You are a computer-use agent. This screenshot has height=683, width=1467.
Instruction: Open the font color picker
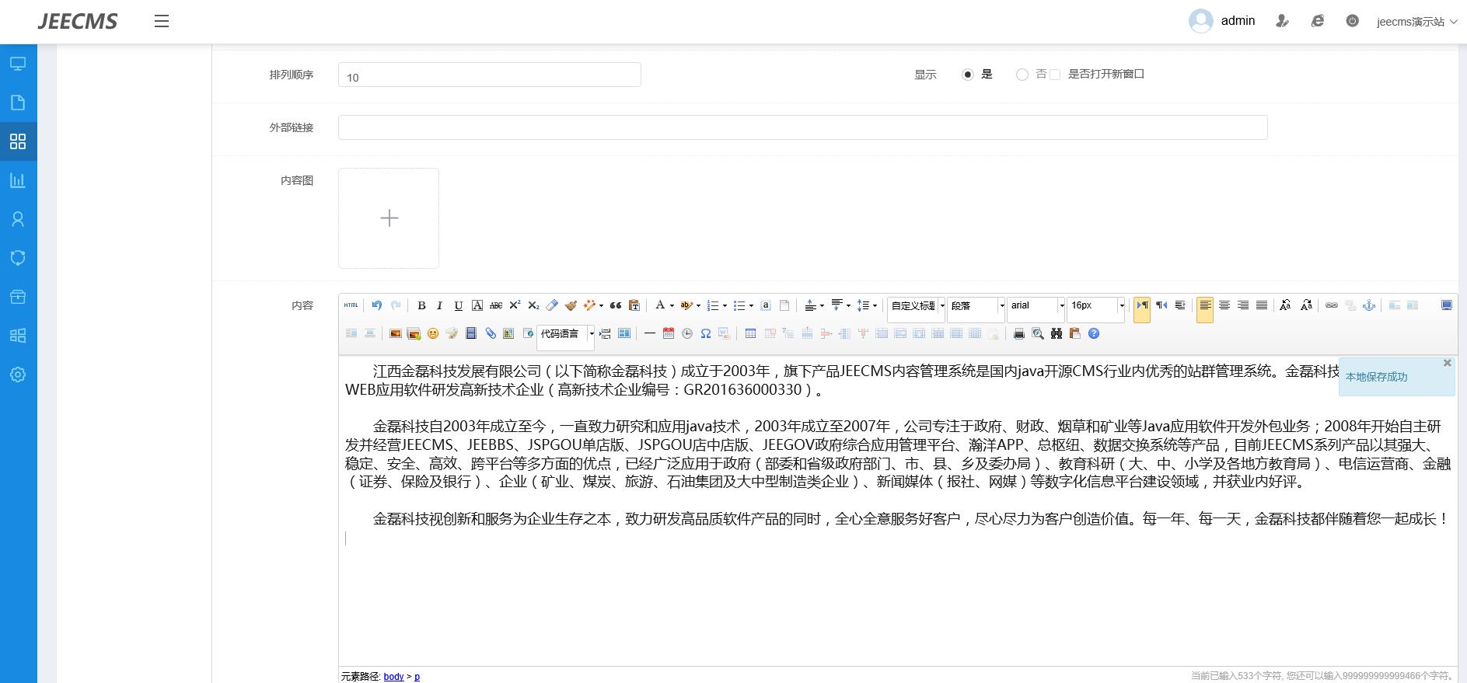tap(660, 305)
